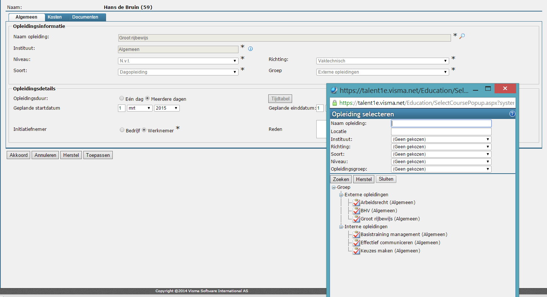This screenshot has height=297, width=547.
Task: Click the popup browser globe icon
Action: coord(334,90)
